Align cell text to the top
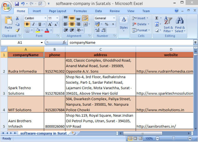Screen dimensions: 198x142 coord(66,18)
